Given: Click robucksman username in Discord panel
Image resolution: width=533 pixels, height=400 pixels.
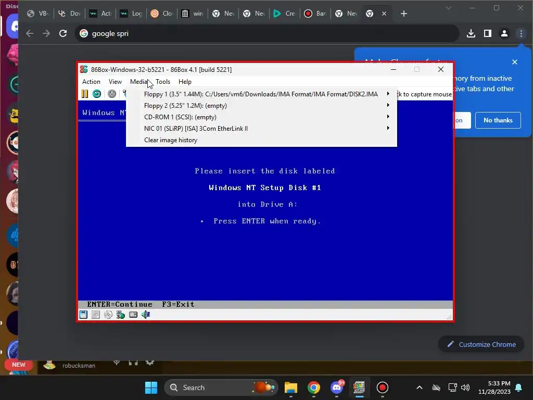Looking at the screenshot, I should 79,366.
